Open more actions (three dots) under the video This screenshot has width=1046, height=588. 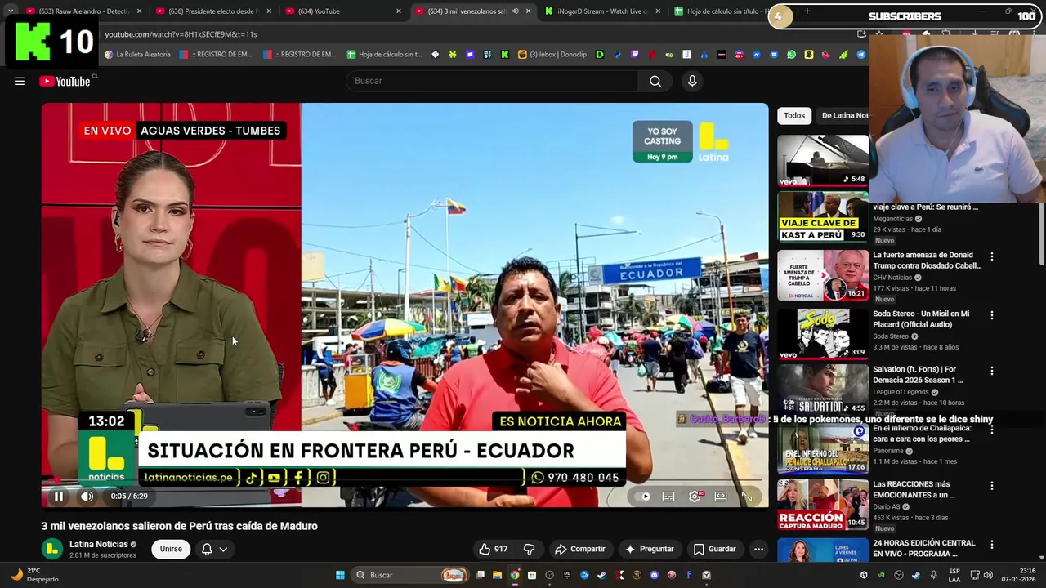pyautogui.click(x=758, y=549)
